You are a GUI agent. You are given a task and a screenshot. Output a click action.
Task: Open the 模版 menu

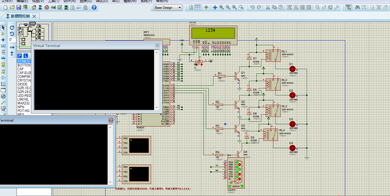(130, 1)
